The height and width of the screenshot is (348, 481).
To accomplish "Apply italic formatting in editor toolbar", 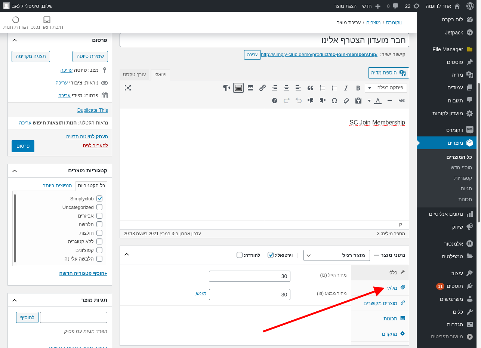I will click(x=346, y=88).
